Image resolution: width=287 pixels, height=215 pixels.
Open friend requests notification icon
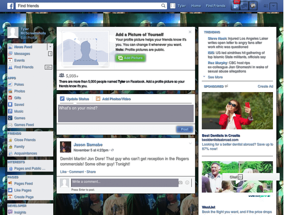[235, 6]
